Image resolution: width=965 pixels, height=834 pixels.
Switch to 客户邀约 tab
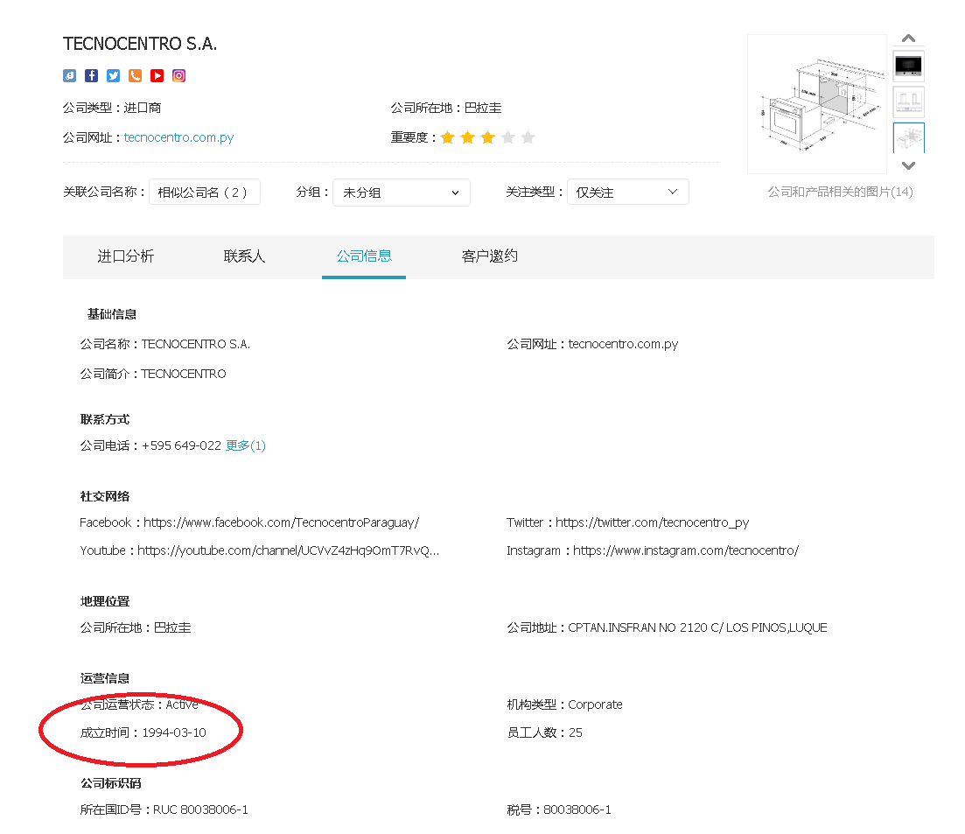(489, 256)
